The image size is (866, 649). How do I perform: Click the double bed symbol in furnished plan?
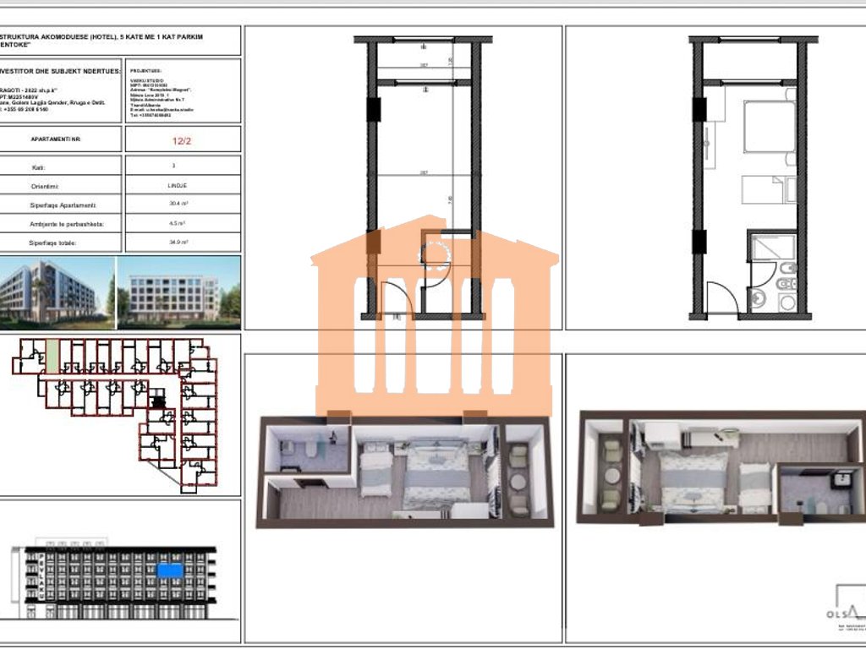click(768, 128)
